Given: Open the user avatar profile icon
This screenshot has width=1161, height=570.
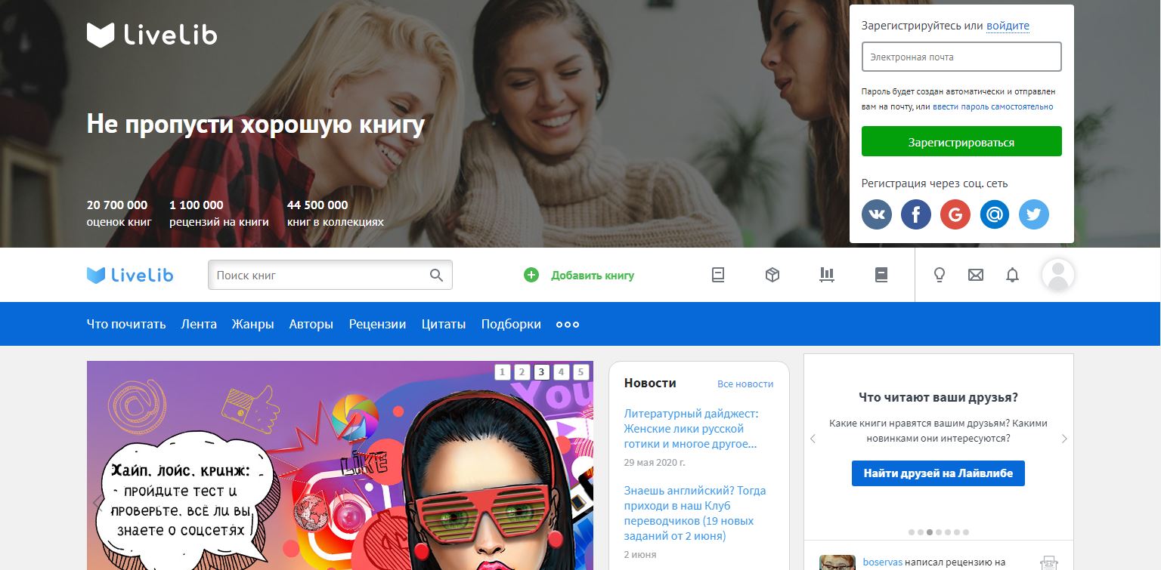Looking at the screenshot, I should click(1058, 276).
